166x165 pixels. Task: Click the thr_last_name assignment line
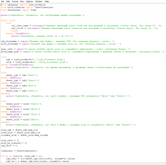(86, 26)
